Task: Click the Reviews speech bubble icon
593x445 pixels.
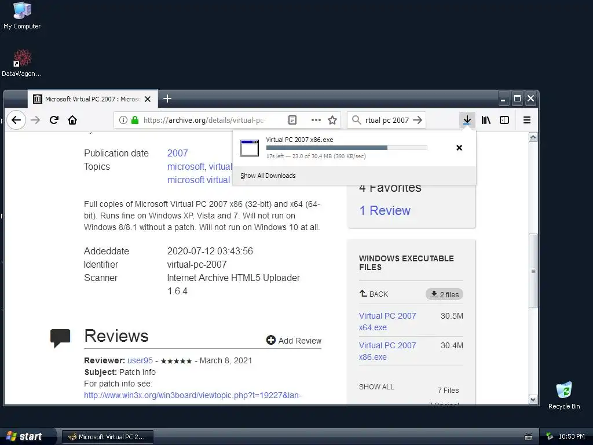Action: [60, 338]
